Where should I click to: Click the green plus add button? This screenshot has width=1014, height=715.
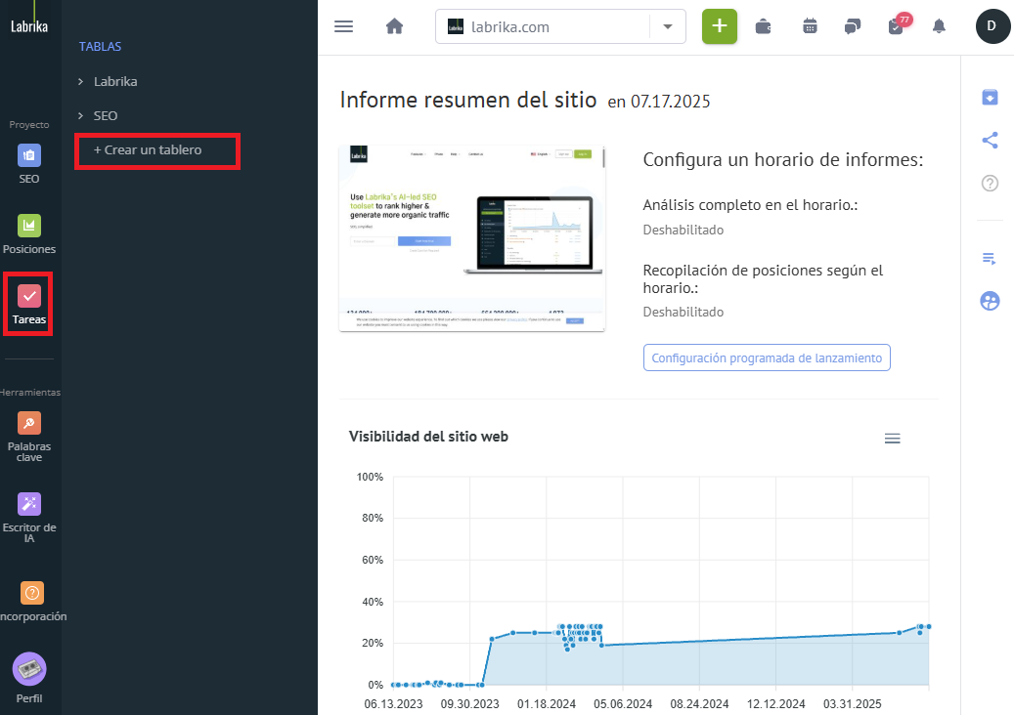click(x=719, y=26)
